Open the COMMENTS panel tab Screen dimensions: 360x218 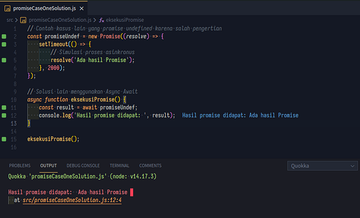[150, 165]
